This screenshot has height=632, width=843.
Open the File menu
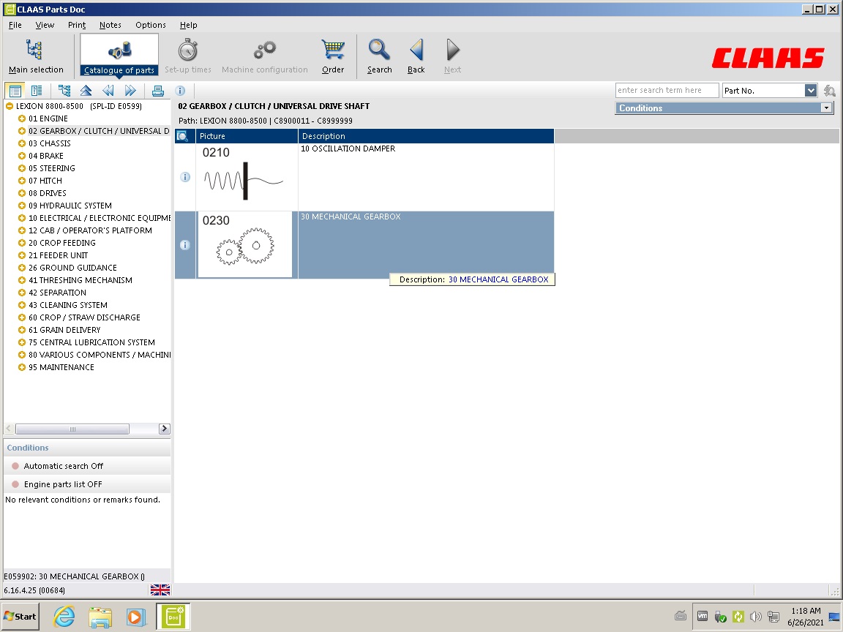15,25
